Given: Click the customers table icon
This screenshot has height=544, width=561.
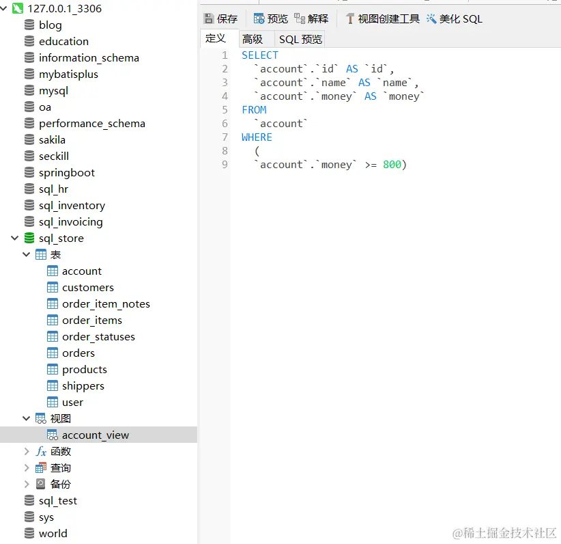Looking at the screenshot, I should click(53, 287).
